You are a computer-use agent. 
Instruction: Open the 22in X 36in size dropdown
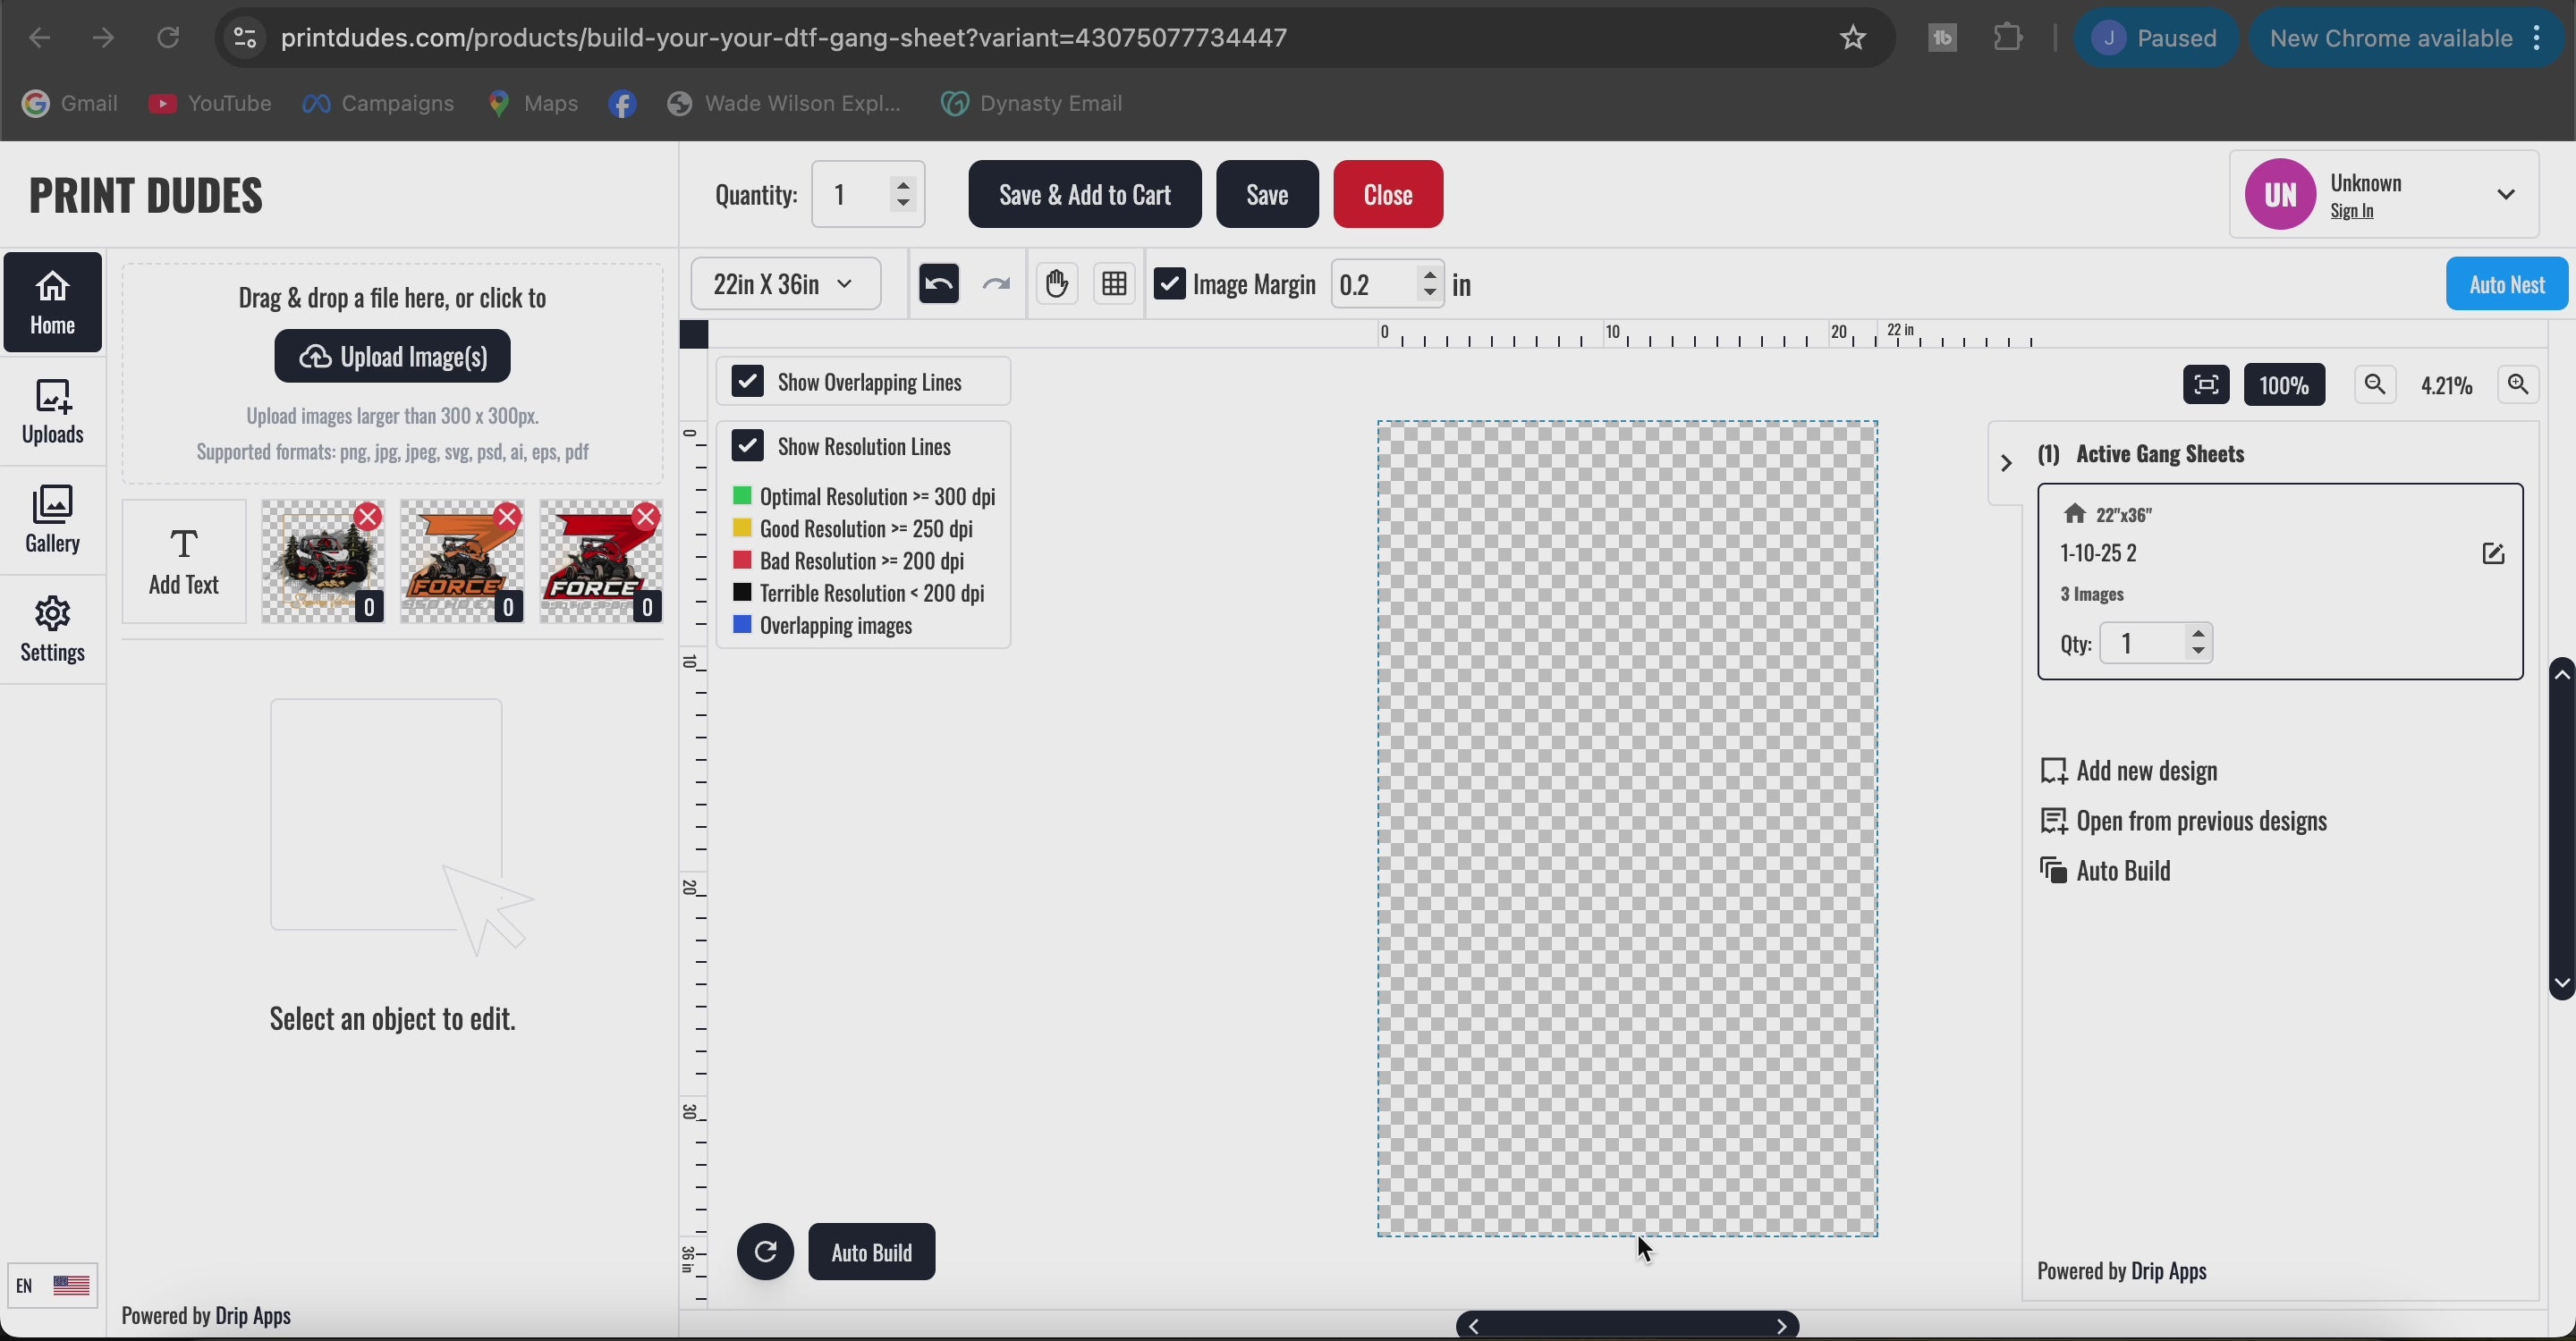pos(785,285)
